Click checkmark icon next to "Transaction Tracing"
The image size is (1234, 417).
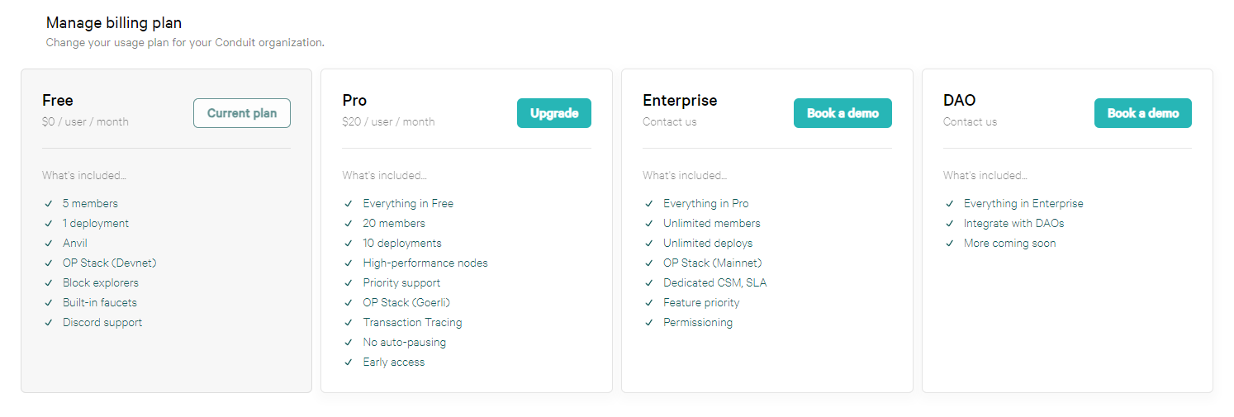[x=349, y=323]
